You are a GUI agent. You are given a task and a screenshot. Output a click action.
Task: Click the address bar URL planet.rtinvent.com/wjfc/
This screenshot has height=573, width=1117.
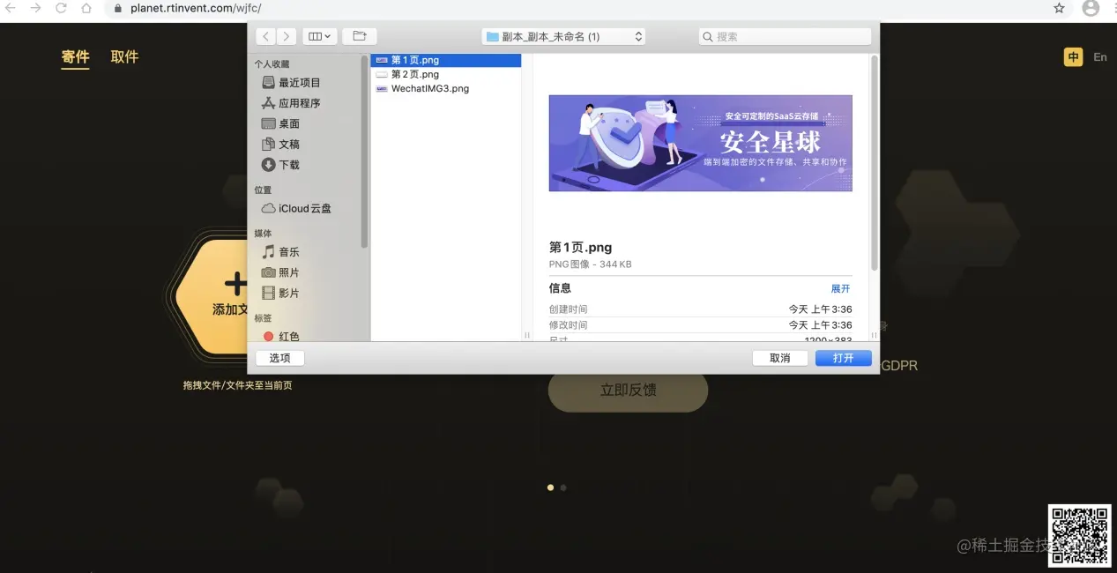pyautogui.click(x=196, y=8)
